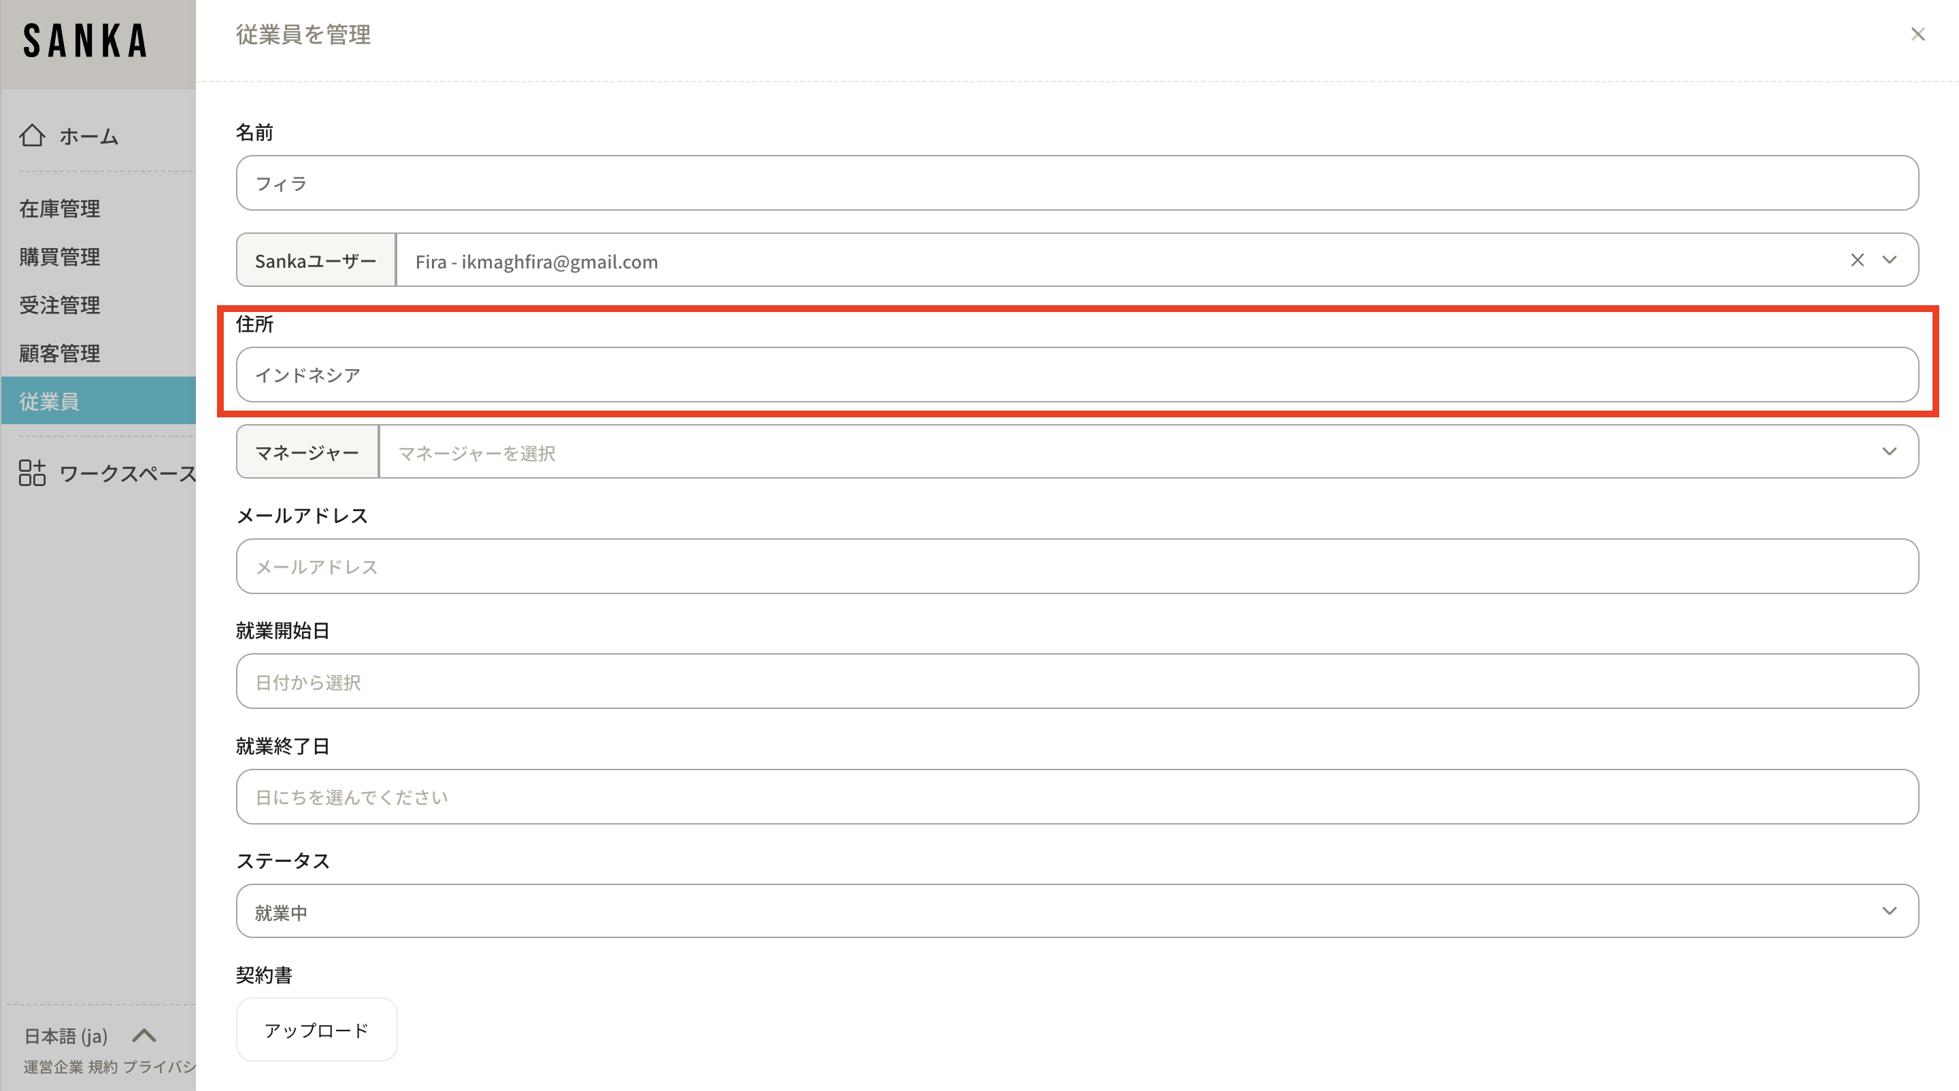Open 在庫管理 in the sidebar
This screenshot has width=1959, height=1091.
point(59,208)
